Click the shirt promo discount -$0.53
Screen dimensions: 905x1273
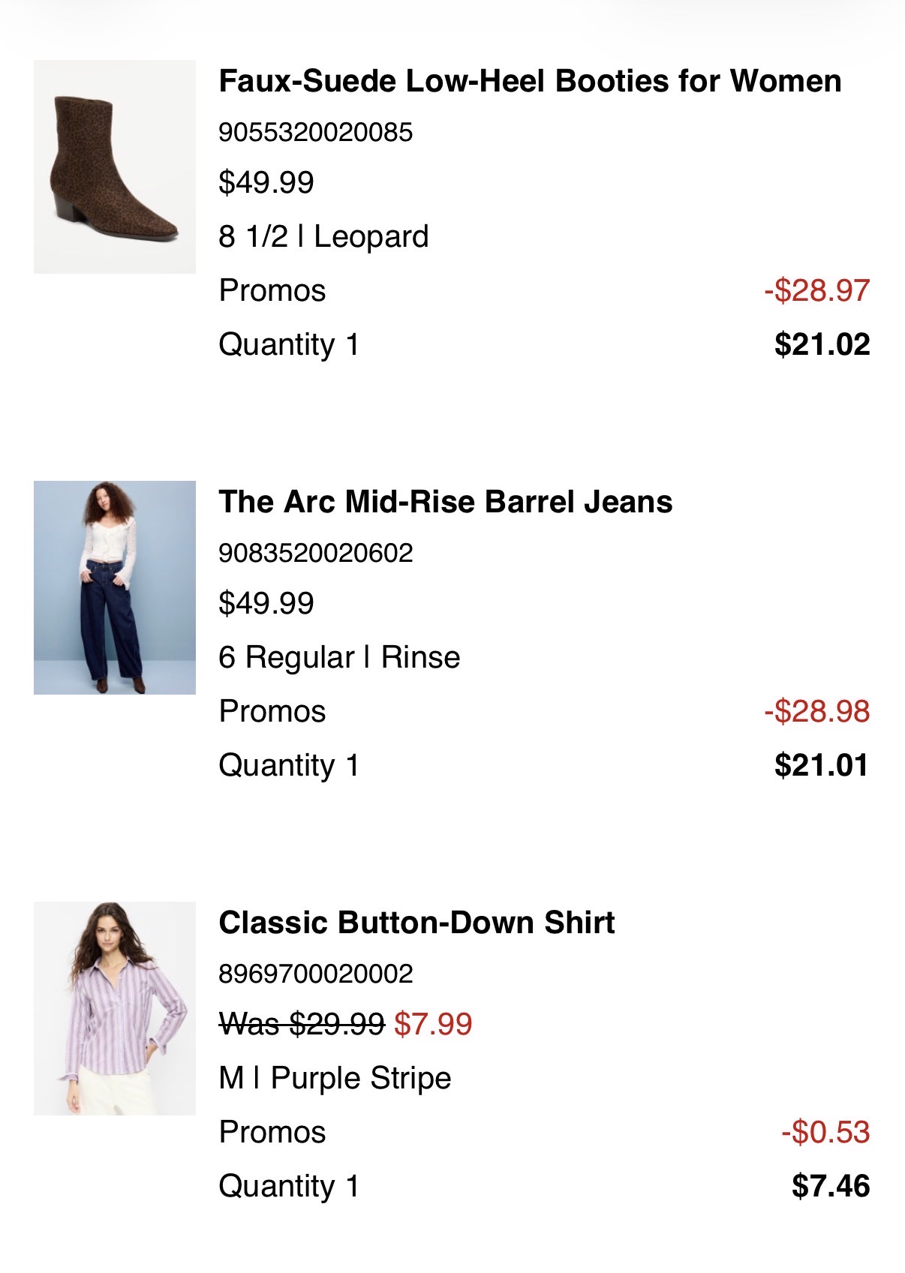pyautogui.click(x=825, y=1132)
